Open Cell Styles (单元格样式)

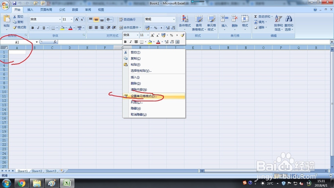click(x=211, y=23)
